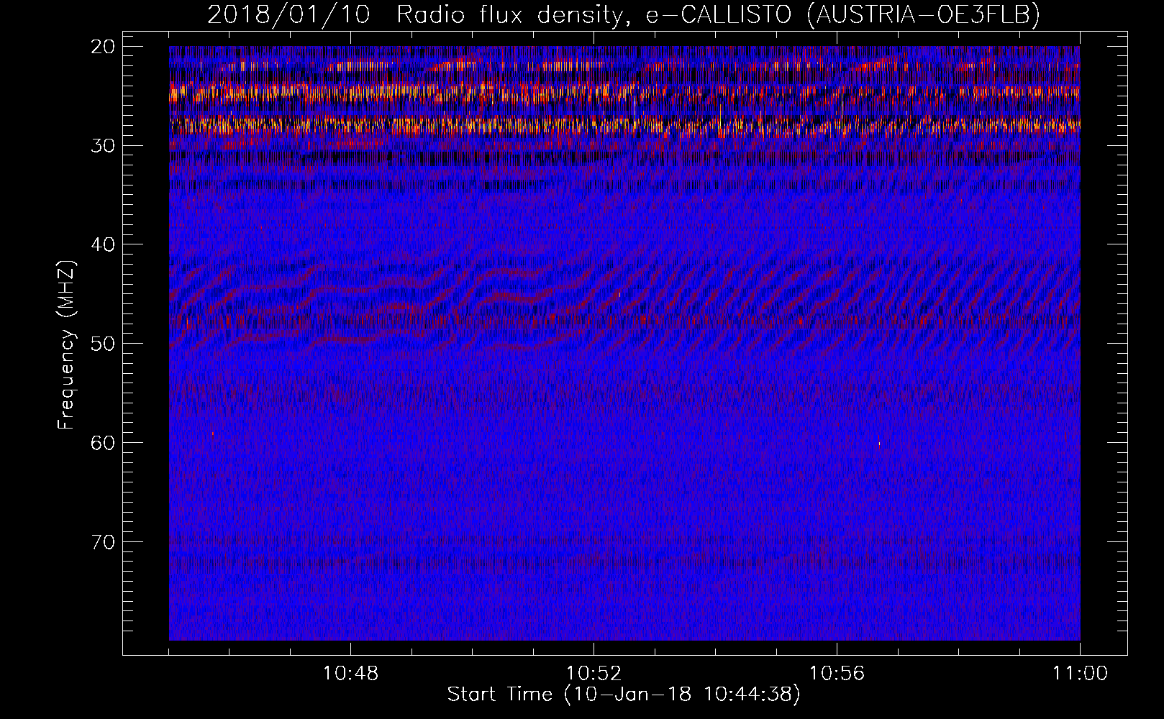The height and width of the screenshot is (719, 1164).
Task: Click the 50 frequency tick label
Action: click(x=104, y=344)
